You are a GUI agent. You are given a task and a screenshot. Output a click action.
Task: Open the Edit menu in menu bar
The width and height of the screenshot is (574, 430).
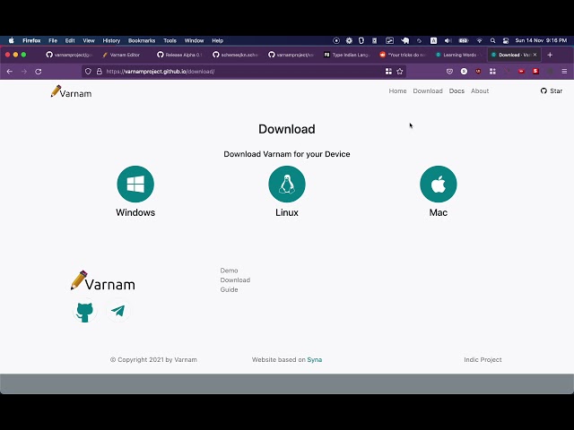[70, 40]
